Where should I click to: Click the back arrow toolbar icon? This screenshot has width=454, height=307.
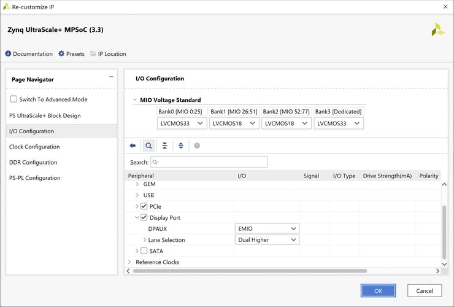pyautogui.click(x=133, y=146)
